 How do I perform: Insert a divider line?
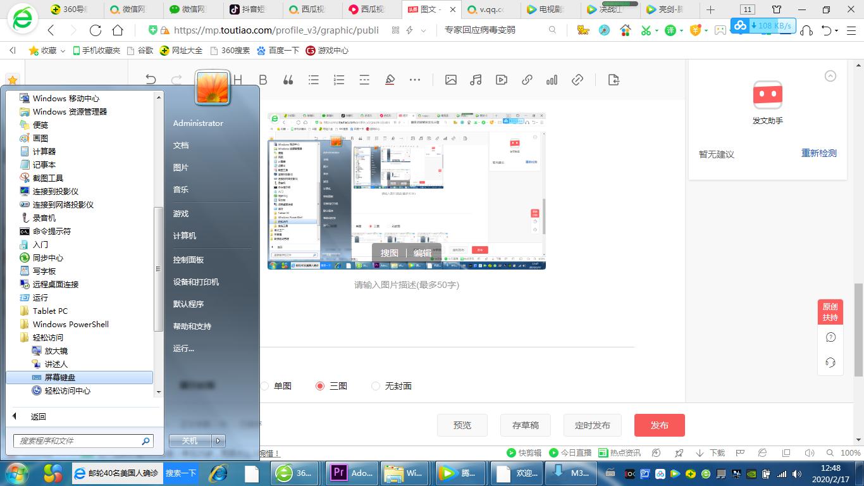(364, 79)
